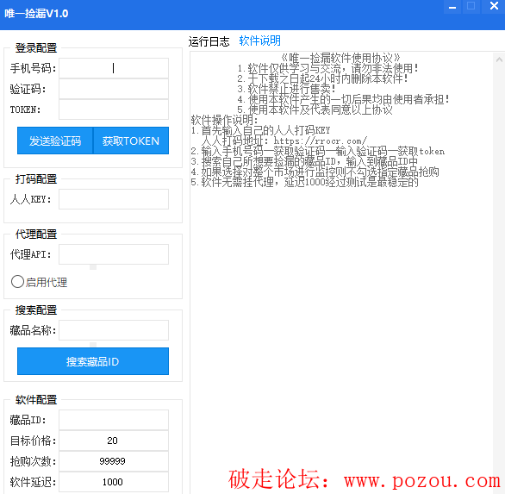Click the 代理API input field
This screenshot has height=494, width=505.
click(114, 254)
